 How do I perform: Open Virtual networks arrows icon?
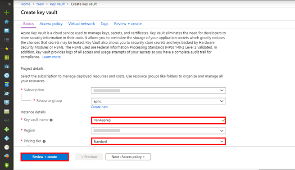(x=7, y=121)
